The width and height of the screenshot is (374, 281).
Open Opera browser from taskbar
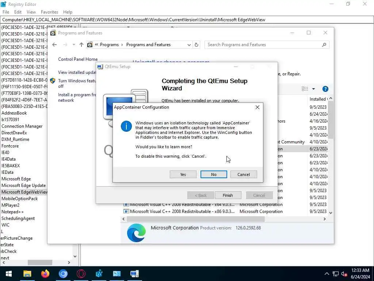[81, 274]
